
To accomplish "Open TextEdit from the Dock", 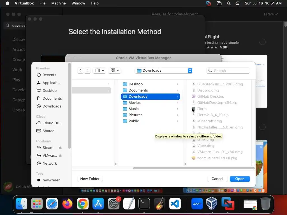I will [x=129, y=204].
